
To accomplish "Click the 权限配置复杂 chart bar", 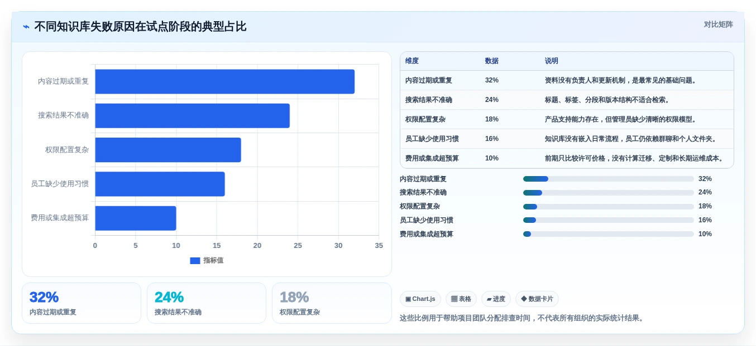I will tap(168, 150).
